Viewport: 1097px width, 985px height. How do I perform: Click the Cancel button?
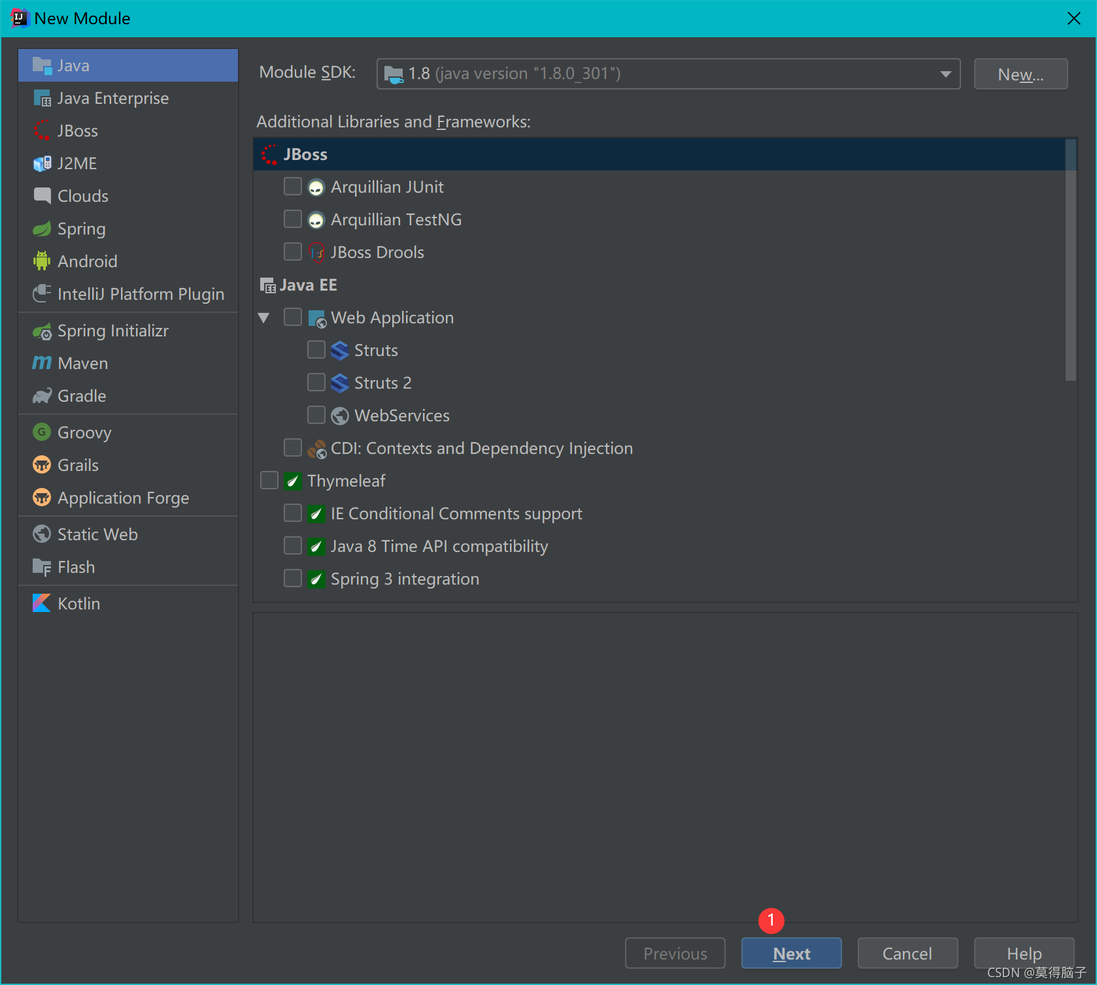pyautogui.click(x=907, y=954)
